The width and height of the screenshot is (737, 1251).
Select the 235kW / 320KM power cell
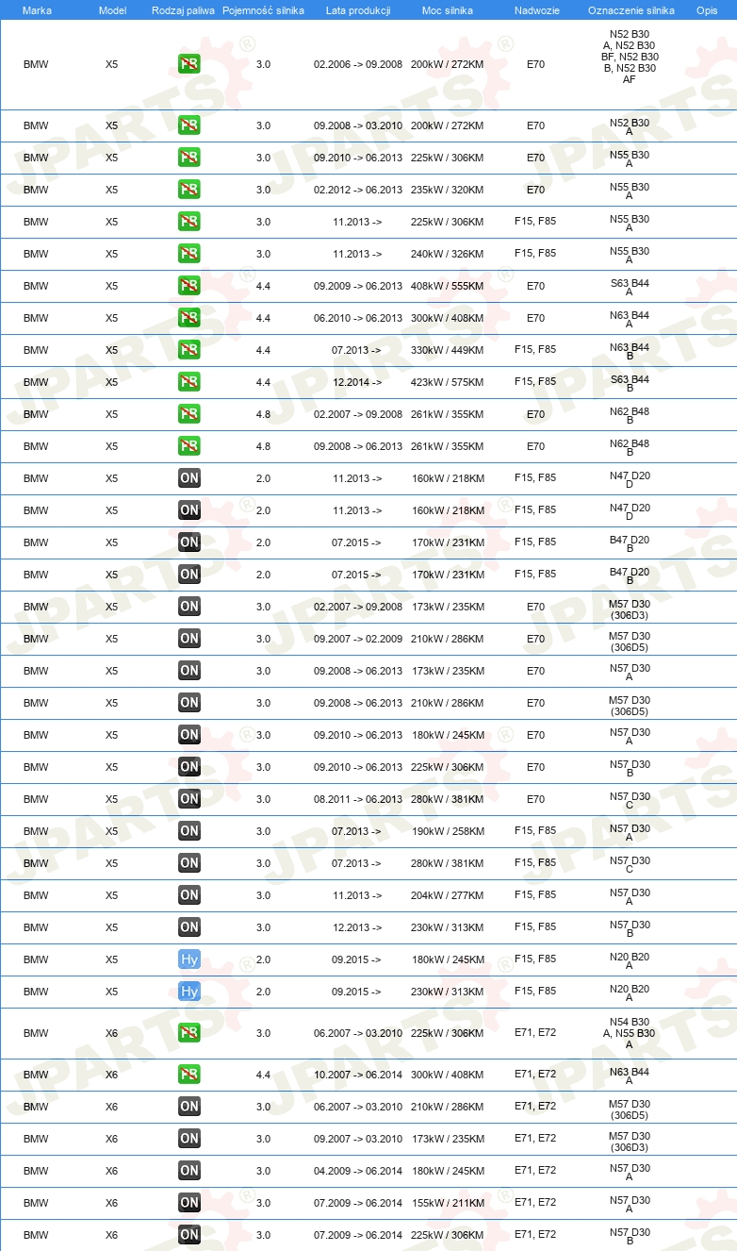coord(447,190)
